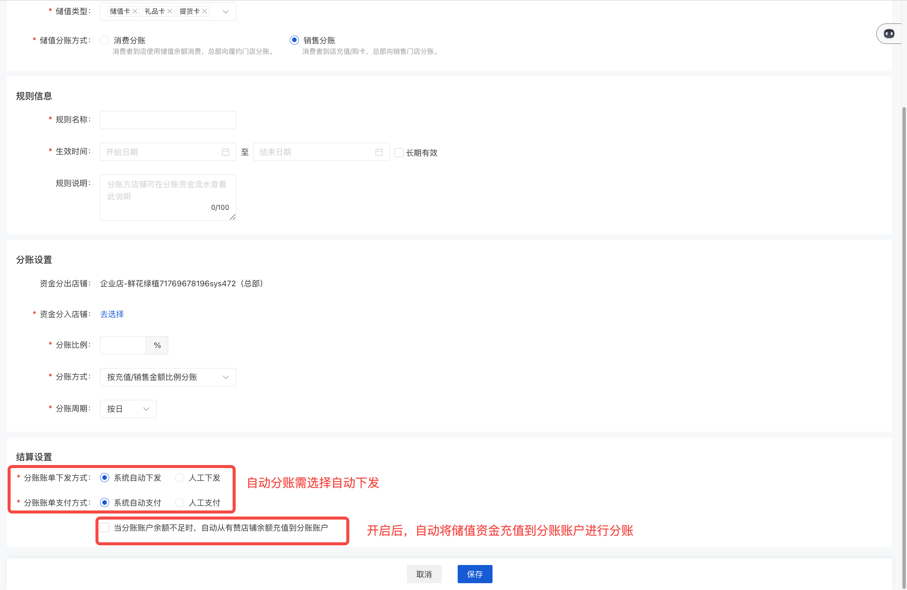Click the 规则名称 input field
Image resolution: width=907 pixels, height=590 pixels.
168,120
